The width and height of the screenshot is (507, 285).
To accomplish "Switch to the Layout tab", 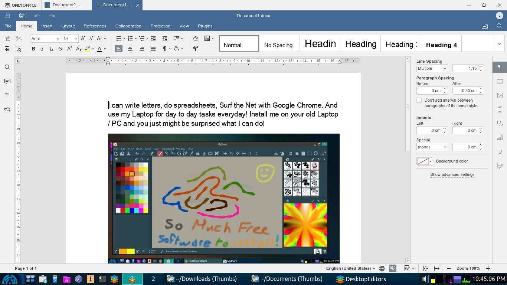I will pos(68,26).
